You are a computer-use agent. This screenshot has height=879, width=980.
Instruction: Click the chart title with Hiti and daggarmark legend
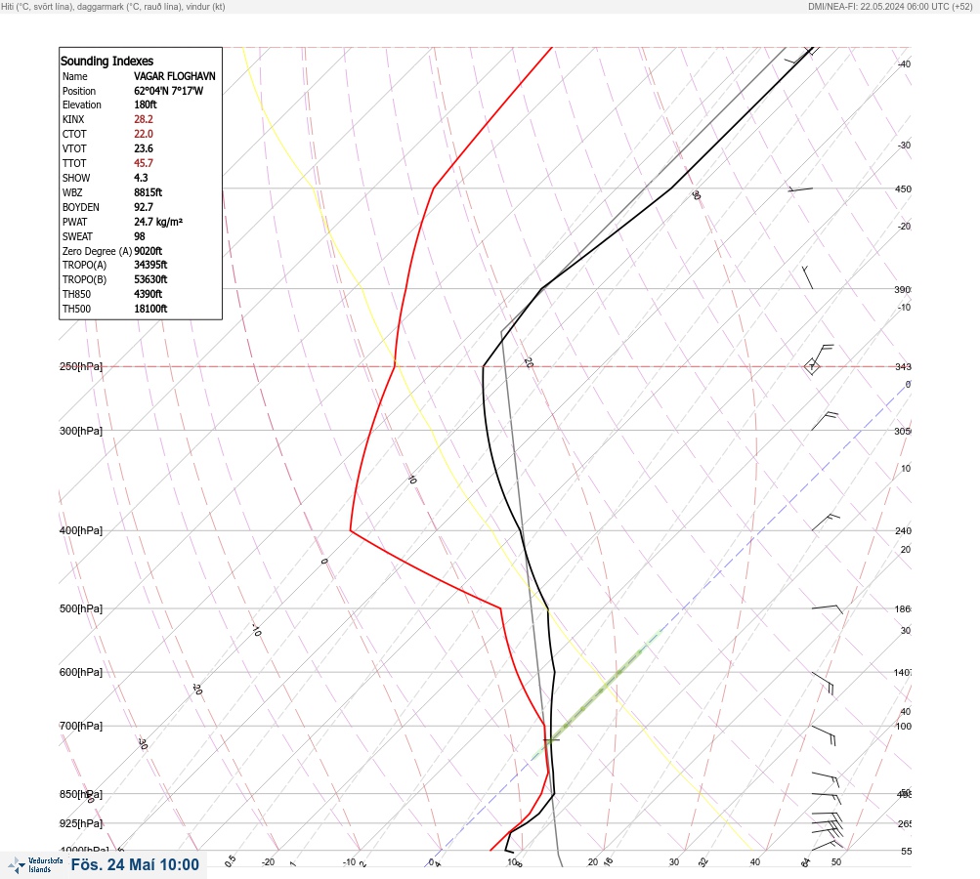click(113, 7)
